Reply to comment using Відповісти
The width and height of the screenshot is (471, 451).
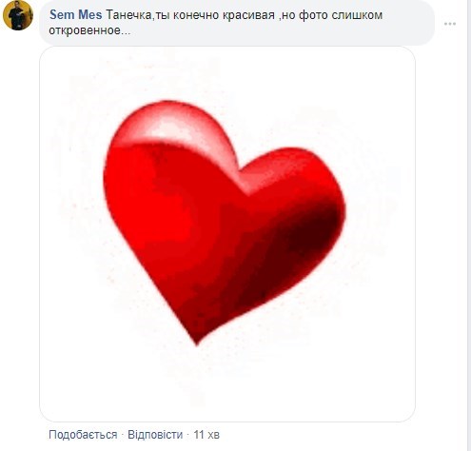click(x=155, y=434)
